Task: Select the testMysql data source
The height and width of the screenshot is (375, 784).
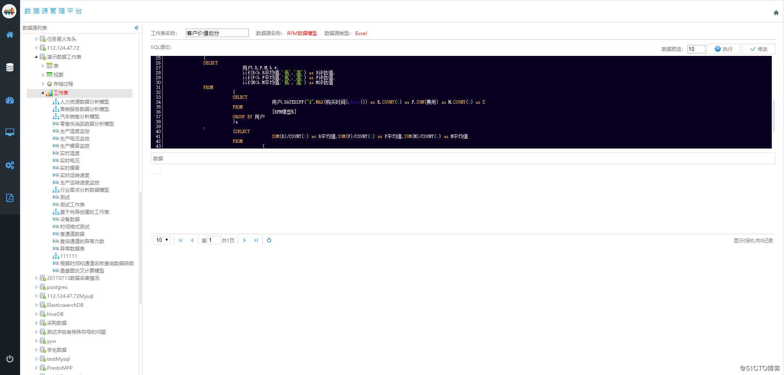Action: click(58, 359)
